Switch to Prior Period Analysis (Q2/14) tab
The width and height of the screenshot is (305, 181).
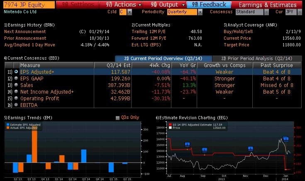click(x=257, y=58)
